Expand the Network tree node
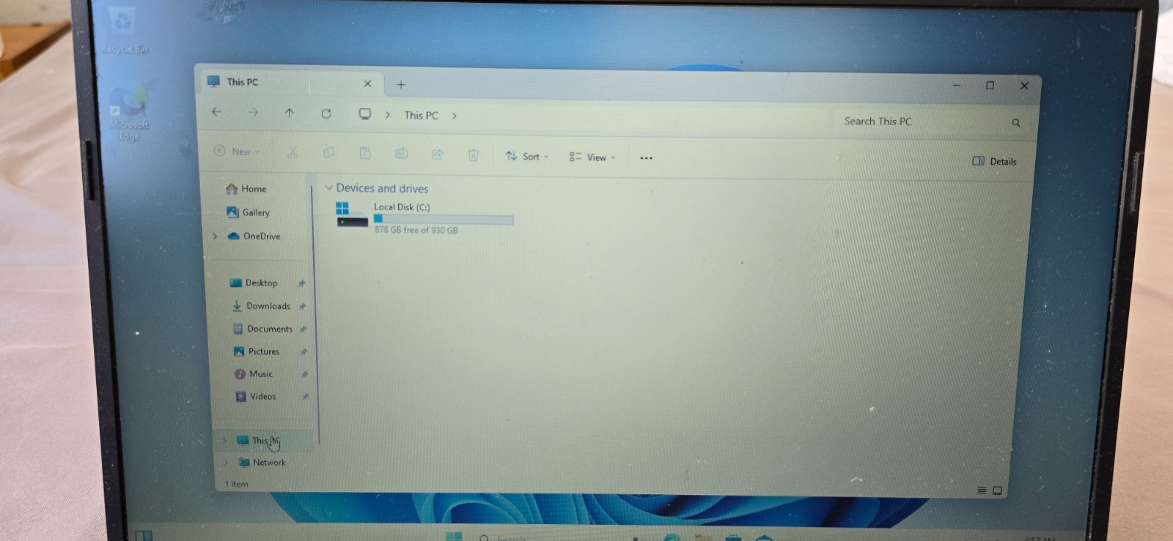The image size is (1173, 541). click(226, 462)
